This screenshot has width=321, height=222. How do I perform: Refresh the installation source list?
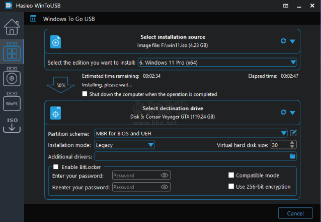(x=283, y=41)
